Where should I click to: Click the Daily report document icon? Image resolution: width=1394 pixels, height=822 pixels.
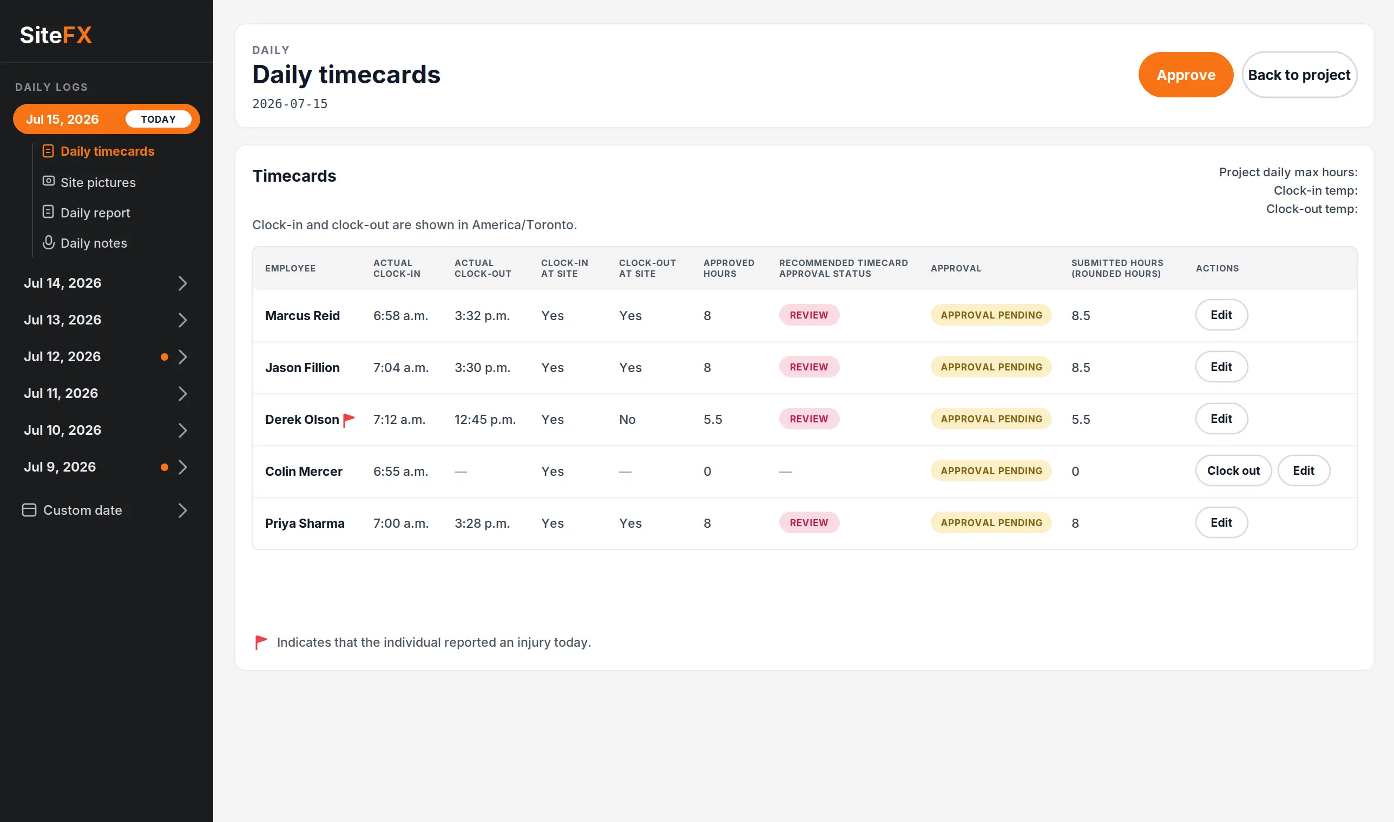[x=48, y=212]
